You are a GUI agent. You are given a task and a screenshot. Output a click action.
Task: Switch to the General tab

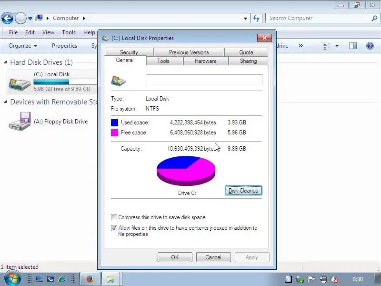tap(125, 60)
